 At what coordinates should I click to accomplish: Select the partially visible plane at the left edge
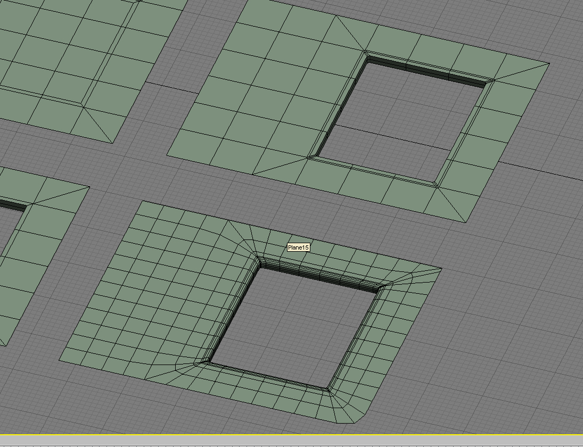pyautogui.click(x=41, y=253)
